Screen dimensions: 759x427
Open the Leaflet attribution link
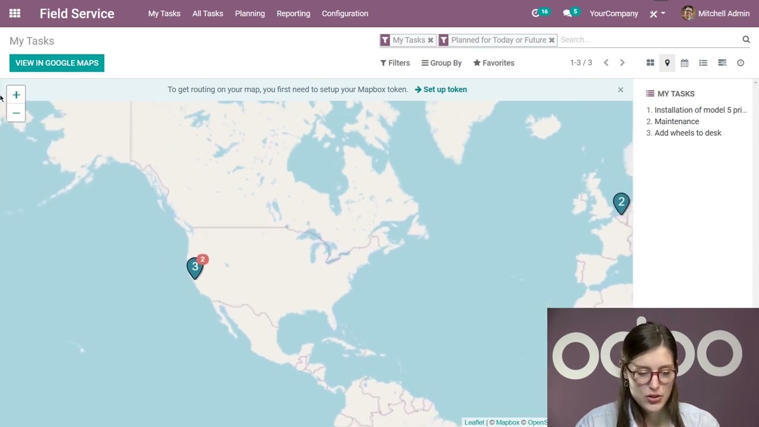coord(474,422)
